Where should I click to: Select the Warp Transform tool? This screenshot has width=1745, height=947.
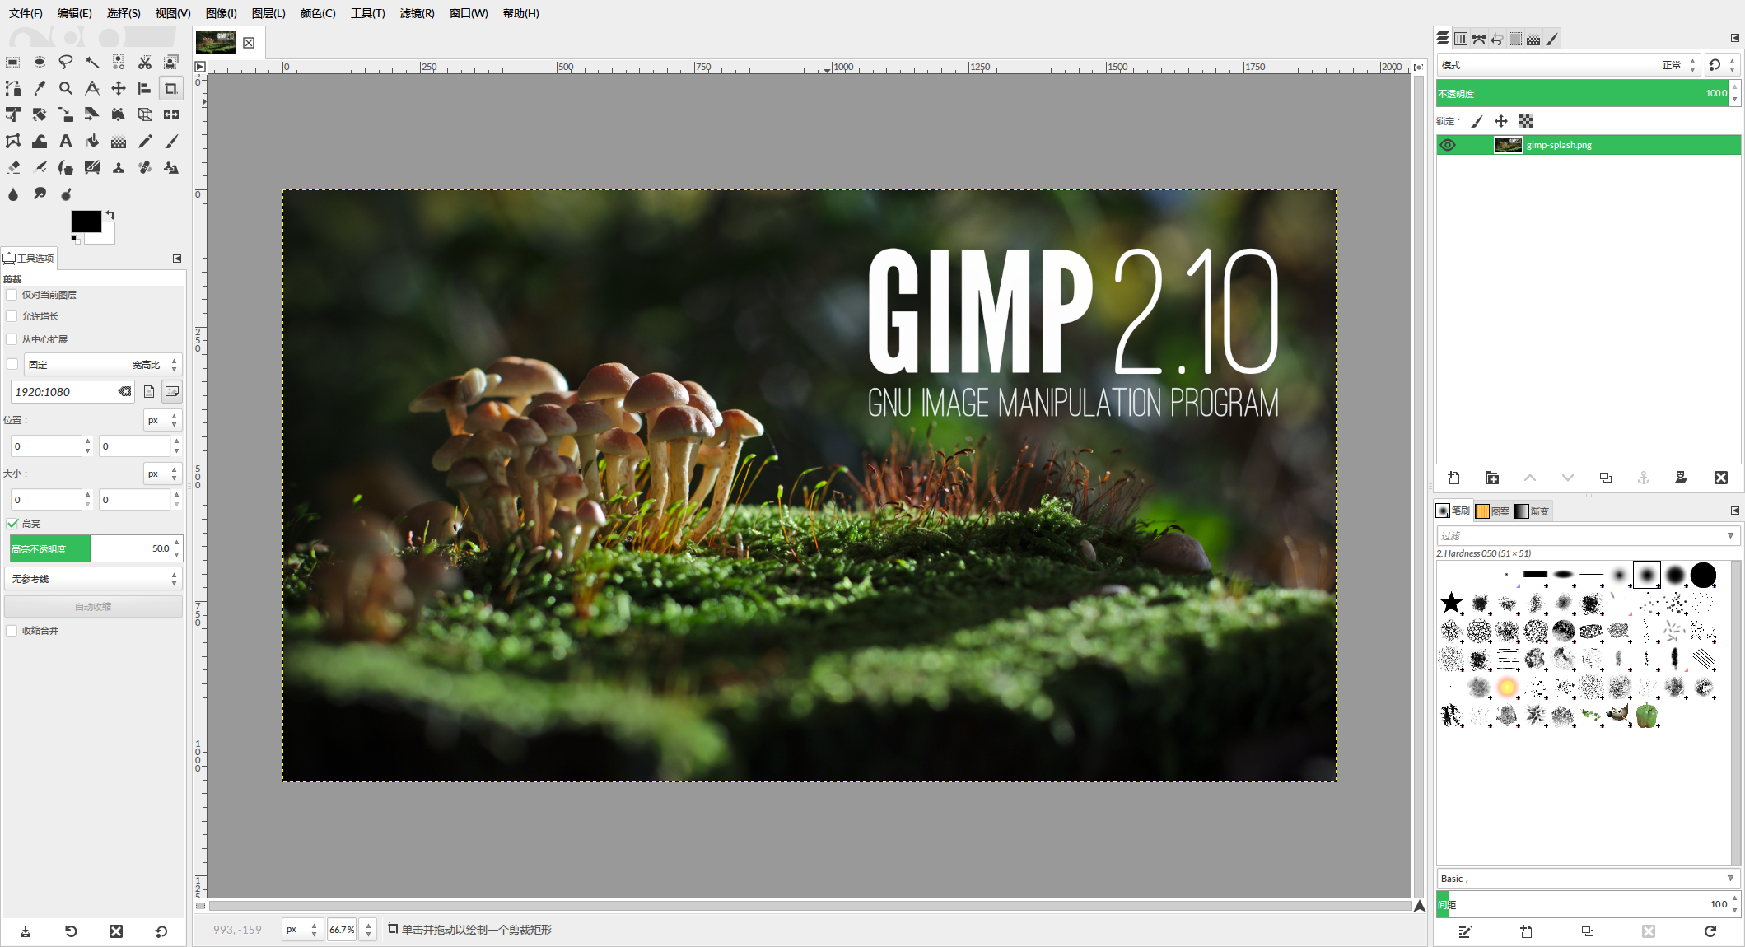click(x=40, y=142)
